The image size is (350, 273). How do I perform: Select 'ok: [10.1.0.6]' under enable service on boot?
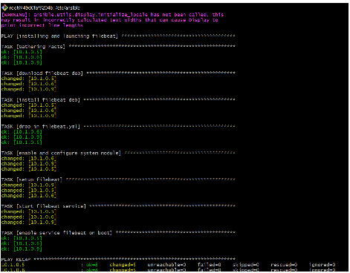pos(22,243)
